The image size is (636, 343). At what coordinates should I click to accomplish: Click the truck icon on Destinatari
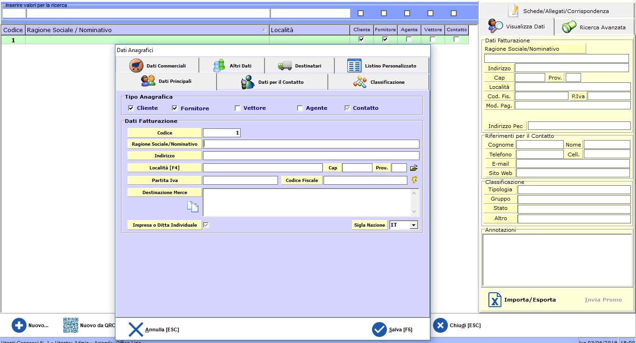click(x=284, y=66)
